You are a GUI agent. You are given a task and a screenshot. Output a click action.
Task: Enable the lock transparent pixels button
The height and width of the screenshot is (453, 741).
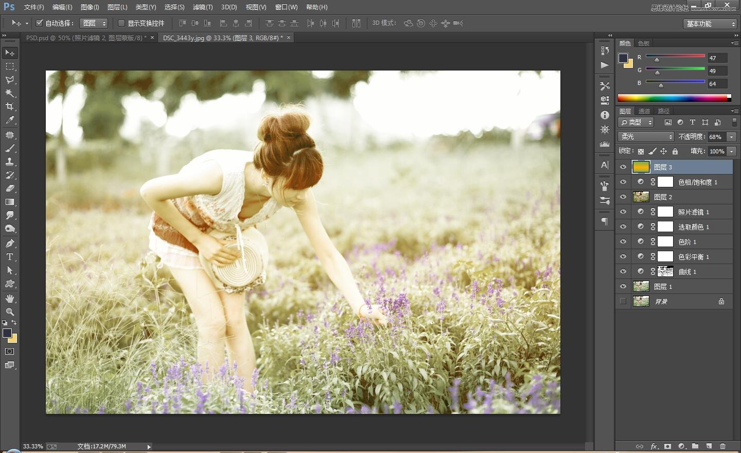coord(641,151)
